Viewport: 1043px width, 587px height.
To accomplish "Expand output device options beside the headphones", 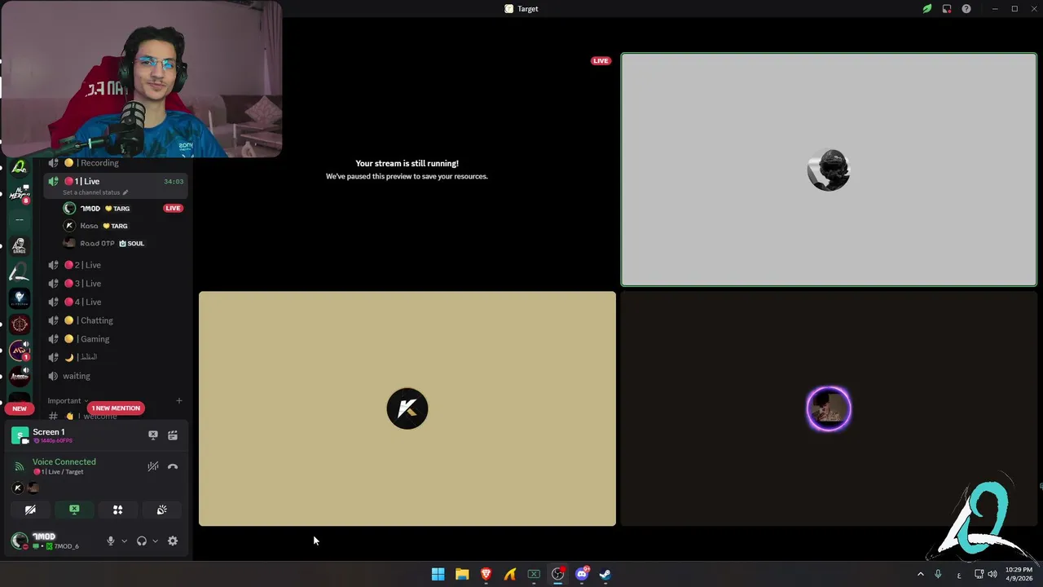I will 155,541.
